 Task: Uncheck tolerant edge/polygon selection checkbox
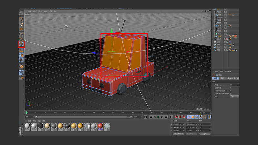coord(230,93)
